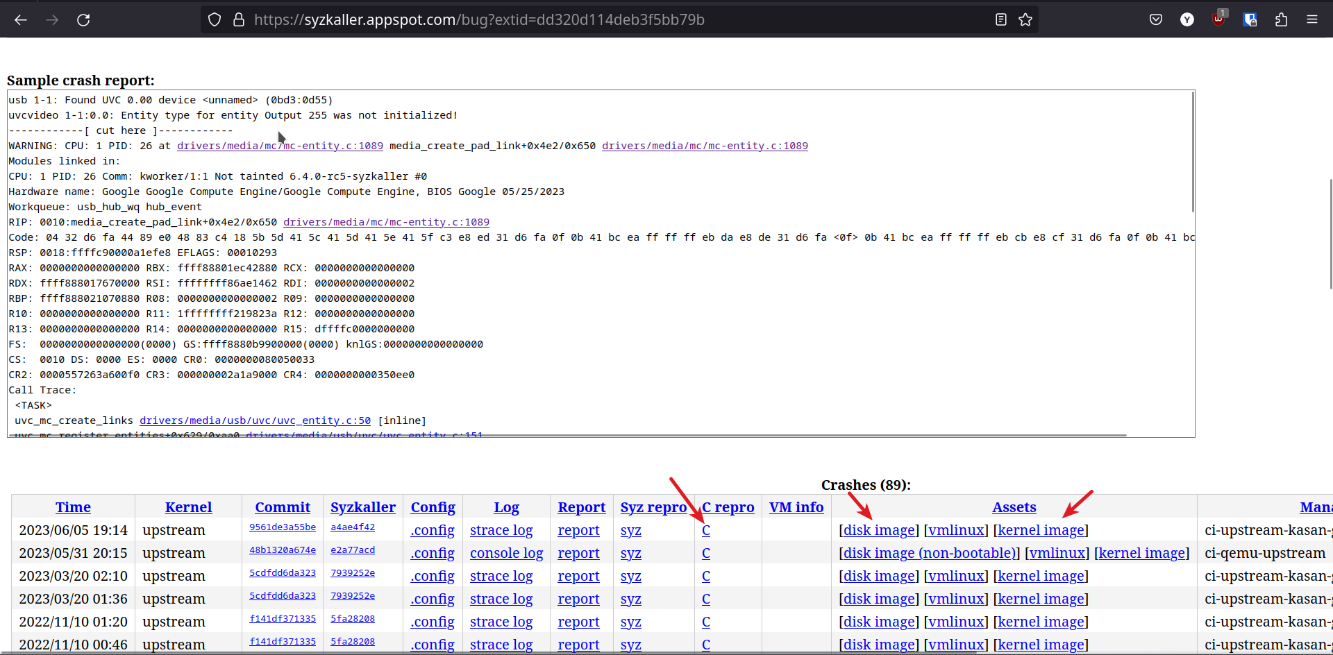The width and height of the screenshot is (1333, 655).
Task: Download the disk image (non-bootable) asset
Action: pyautogui.click(x=929, y=553)
